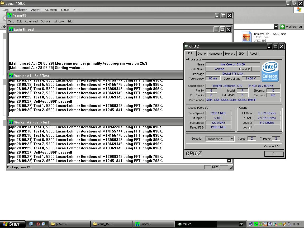The width and height of the screenshot is (304, 228).
Task: Click the Name field Intel Celeron E1400
Action: (232, 64)
